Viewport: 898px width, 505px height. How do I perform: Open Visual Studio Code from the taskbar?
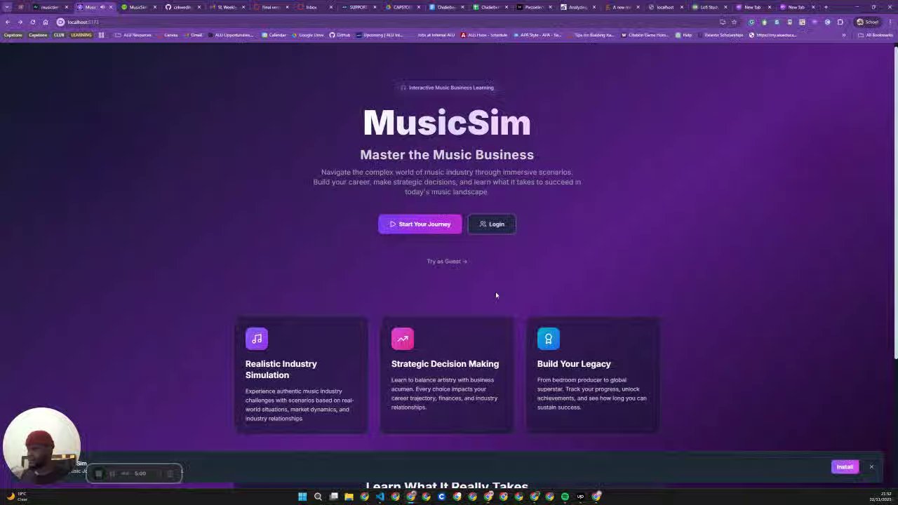click(x=380, y=497)
